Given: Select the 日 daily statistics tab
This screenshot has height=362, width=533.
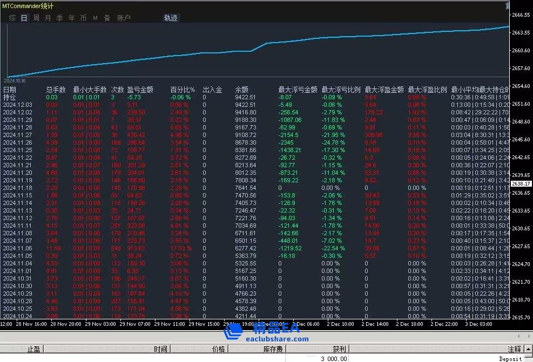Looking at the screenshot, I should [x=24, y=18].
